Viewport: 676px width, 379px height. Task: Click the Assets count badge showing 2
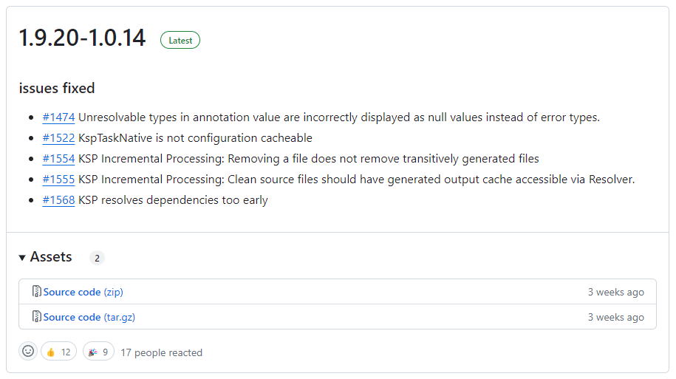pyautogui.click(x=97, y=258)
